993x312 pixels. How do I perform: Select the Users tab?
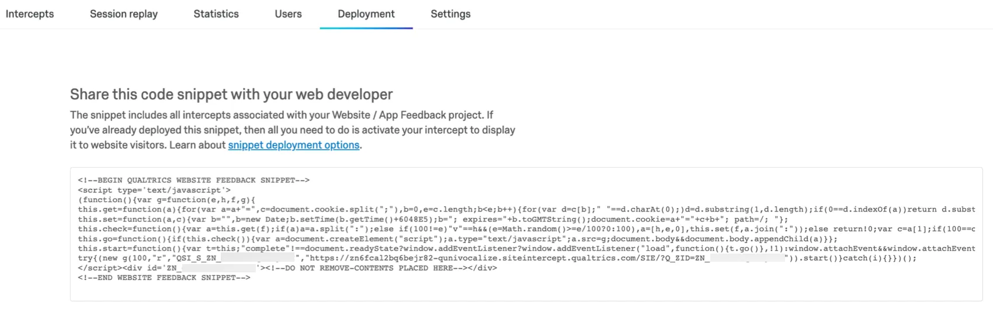pos(289,14)
